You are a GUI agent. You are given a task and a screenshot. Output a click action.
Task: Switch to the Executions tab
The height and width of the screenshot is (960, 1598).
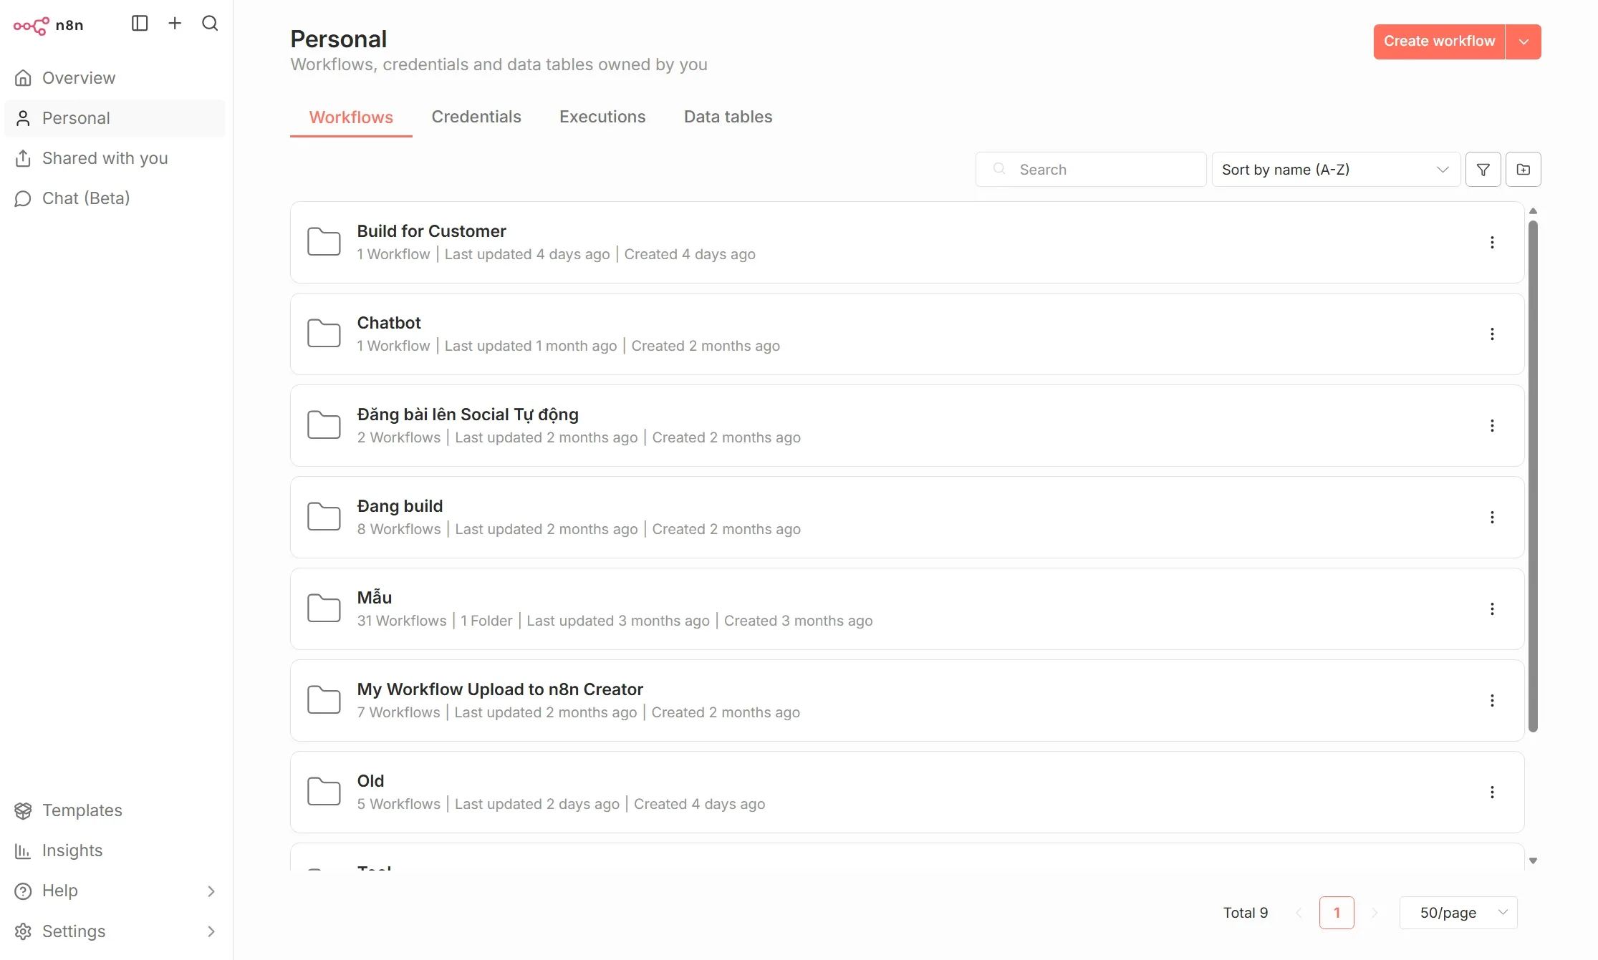[x=602, y=117]
